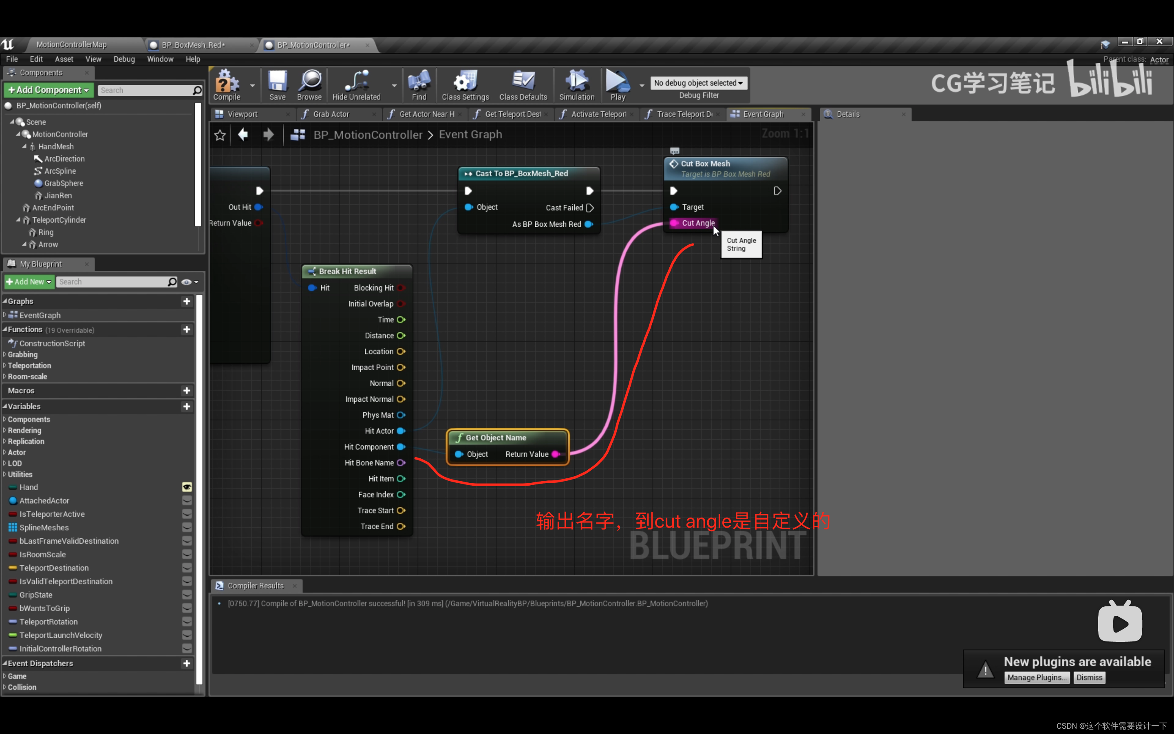The width and height of the screenshot is (1174, 734).
Task: Toggle visibility for AttachedActor variable
Action: tap(187, 500)
